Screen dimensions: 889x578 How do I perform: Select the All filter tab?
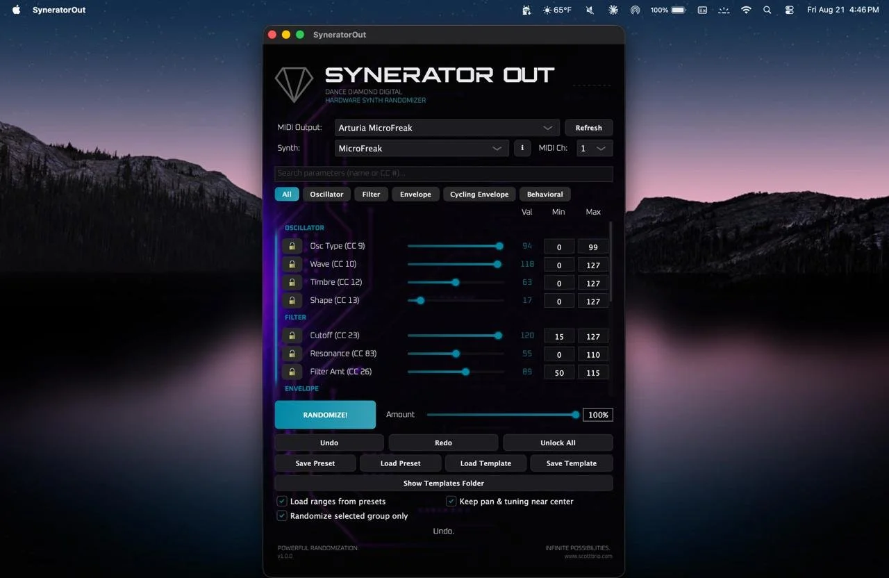(287, 195)
